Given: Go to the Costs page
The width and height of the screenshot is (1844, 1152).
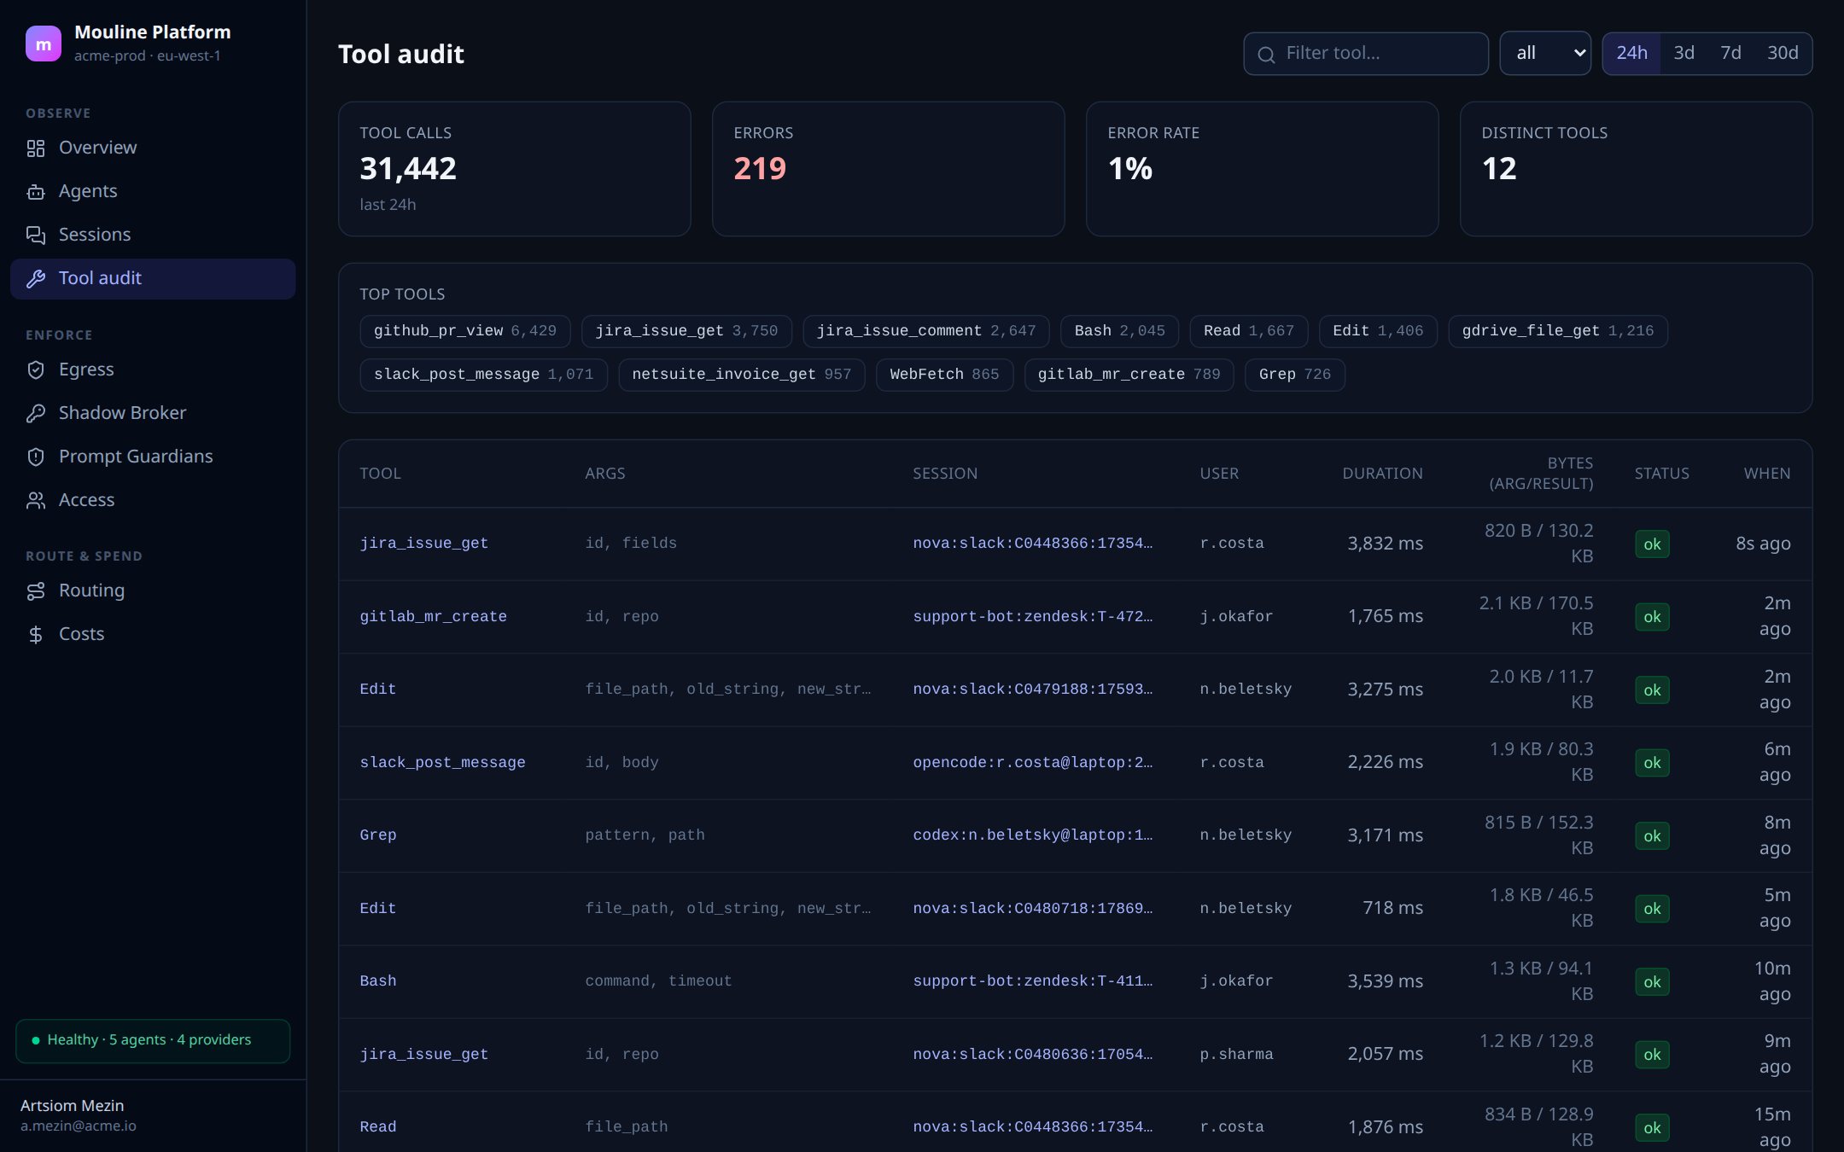Looking at the screenshot, I should point(153,634).
